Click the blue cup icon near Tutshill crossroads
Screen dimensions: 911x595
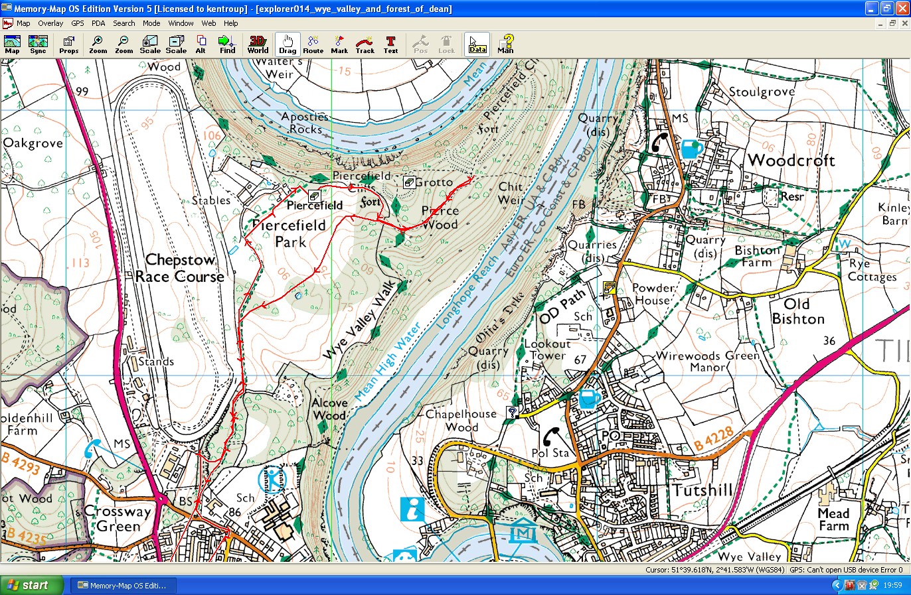coord(589,399)
